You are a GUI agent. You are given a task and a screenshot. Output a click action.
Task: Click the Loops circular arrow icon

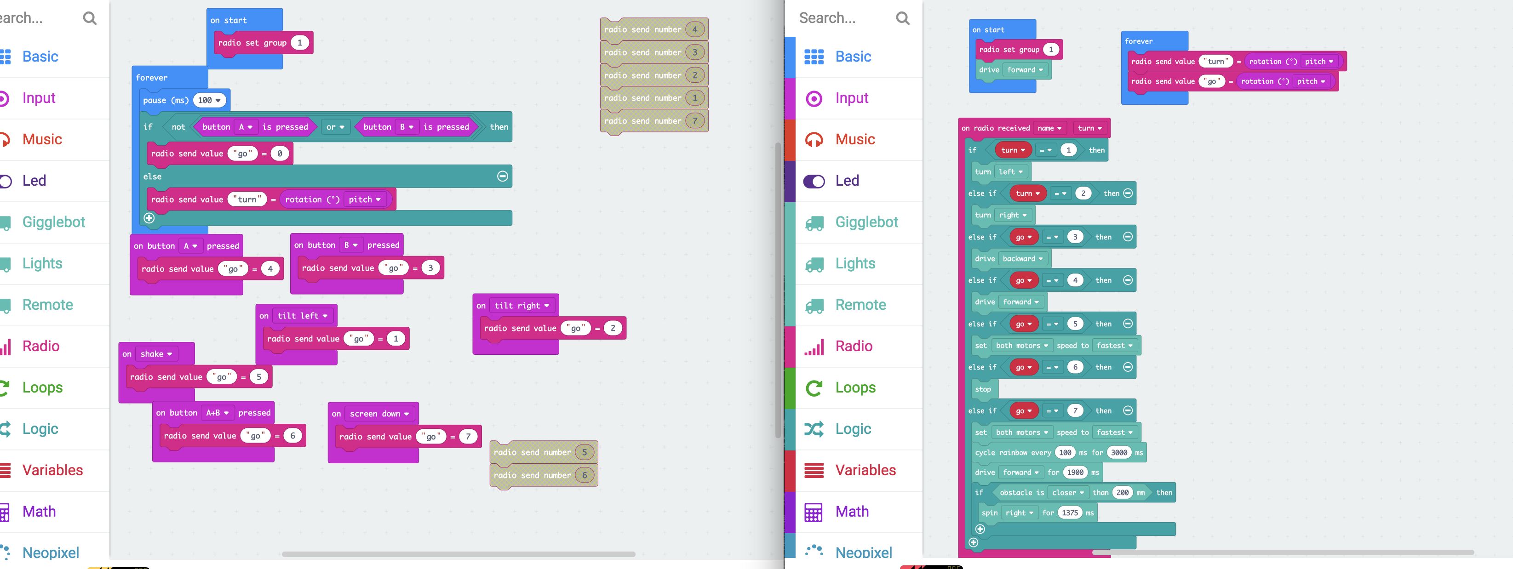tap(814, 387)
